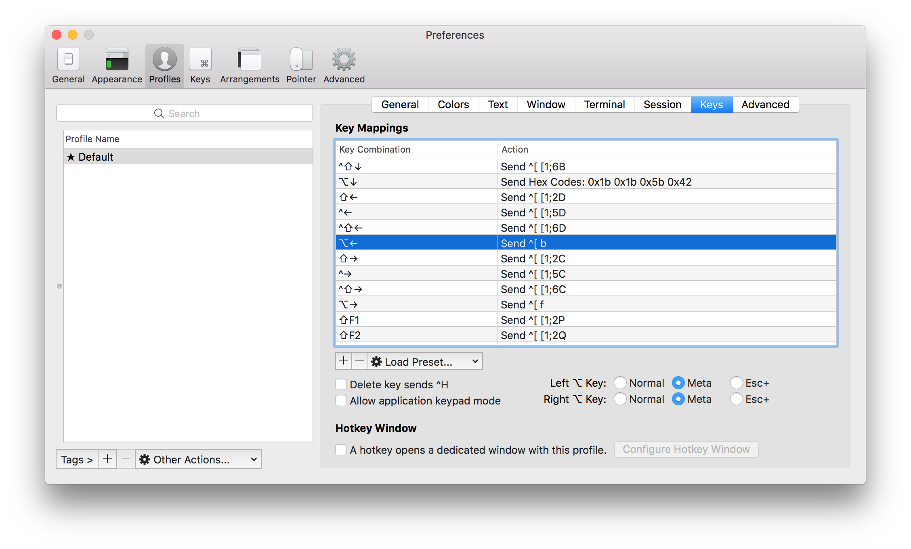Image resolution: width=911 pixels, height=549 pixels.
Task: Open the Arrangements preferences pane
Action: tap(250, 65)
